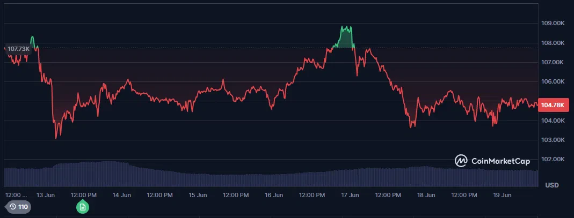The image size is (574, 218).
Task: Select the 102.00K price axis label
Action: point(553,159)
